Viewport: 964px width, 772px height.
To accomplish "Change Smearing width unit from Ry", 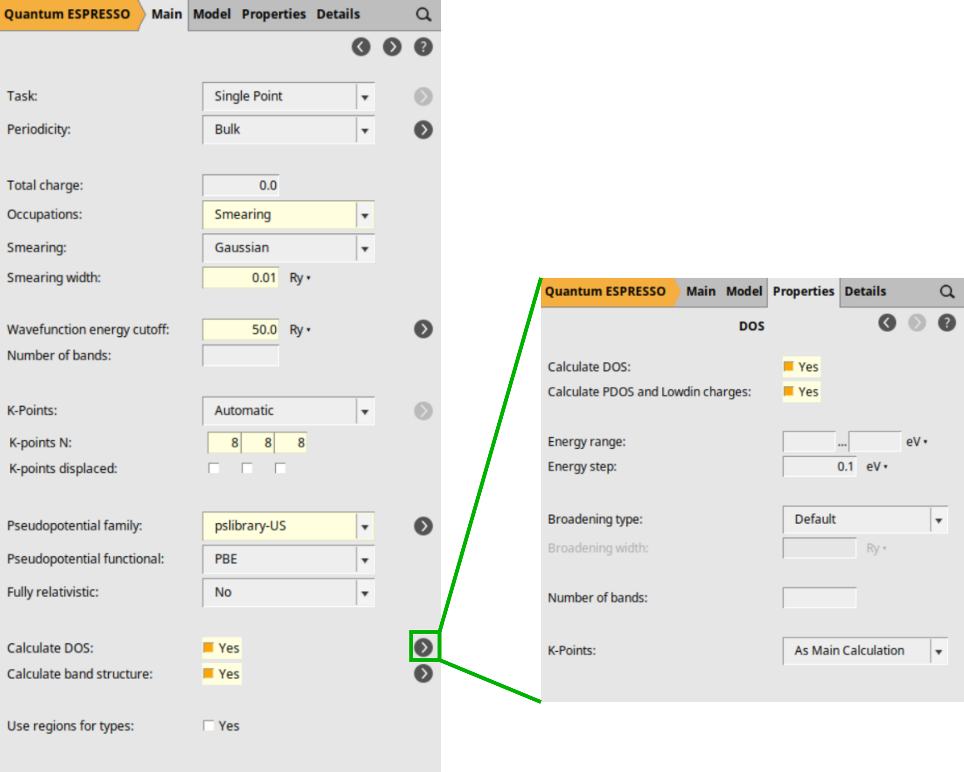I will [x=299, y=278].
